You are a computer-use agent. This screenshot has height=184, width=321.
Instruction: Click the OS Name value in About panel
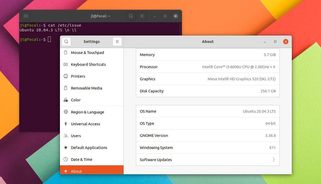259,111
